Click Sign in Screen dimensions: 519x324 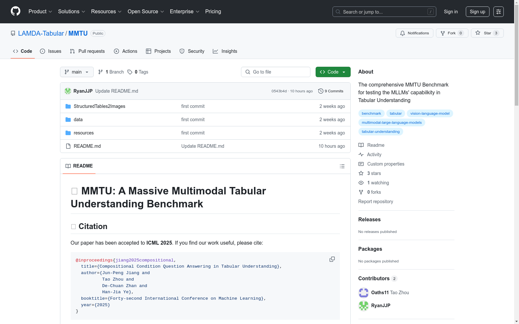(x=451, y=12)
